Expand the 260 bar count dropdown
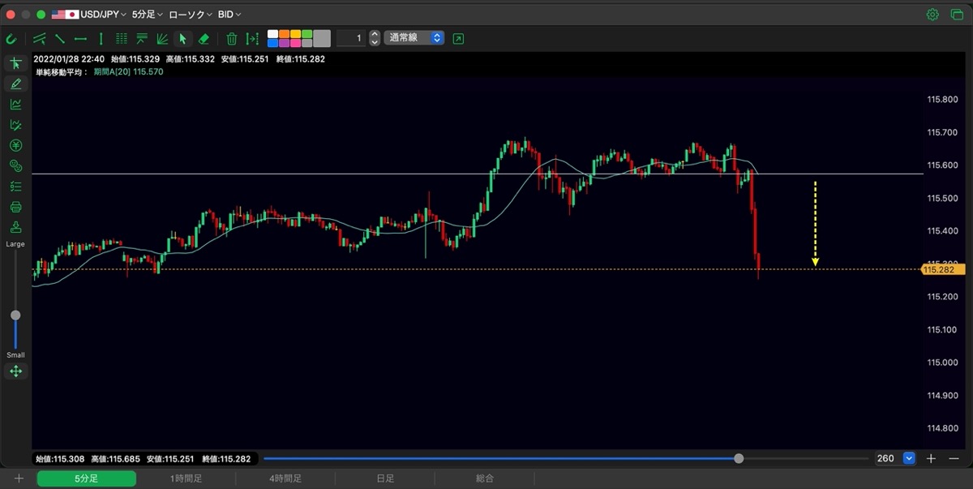 point(909,458)
